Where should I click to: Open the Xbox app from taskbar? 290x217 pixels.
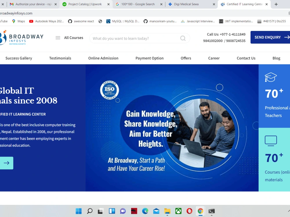point(178,211)
